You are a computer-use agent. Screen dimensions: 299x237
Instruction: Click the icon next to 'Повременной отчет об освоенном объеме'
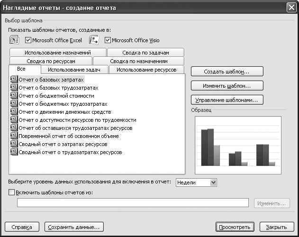13,137
